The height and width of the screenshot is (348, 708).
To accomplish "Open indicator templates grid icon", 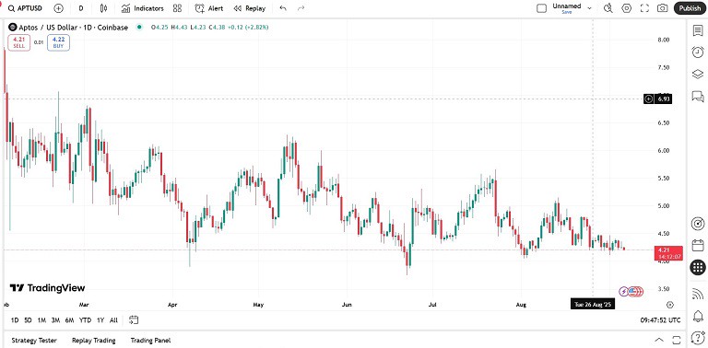I will (177, 8).
